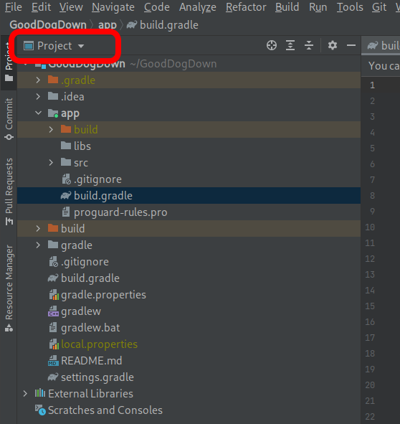Click the src folder icon
The image size is (400, 424).
pos(66,162)
